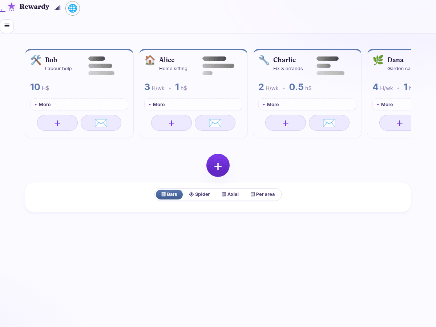Image resolution: width=436 pixels, height=327 pixels.
Task: Click the top gray bar on Charlie's card
Action: (x=327, y=58)
